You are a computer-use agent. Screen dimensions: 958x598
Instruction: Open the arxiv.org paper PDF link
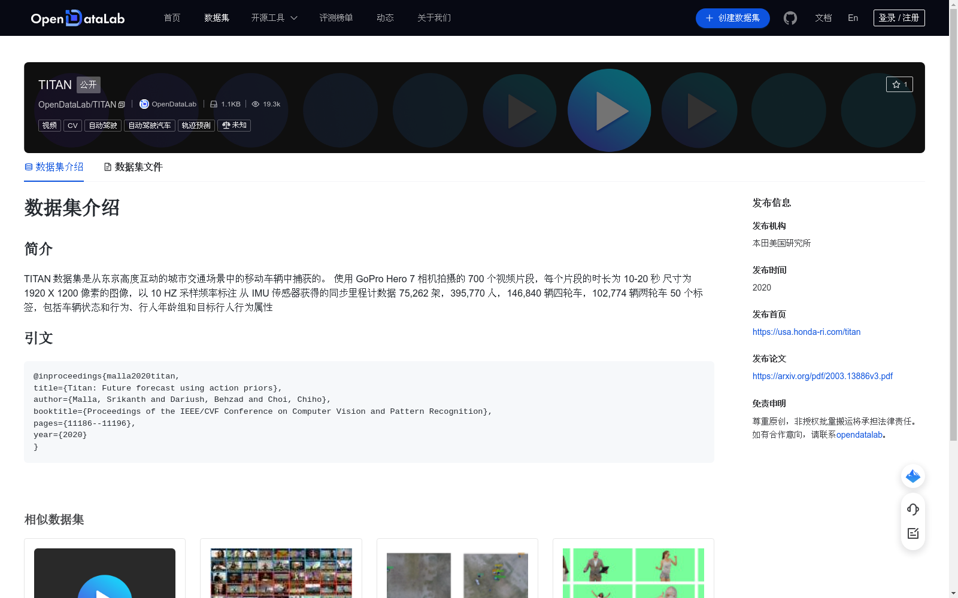[823, 376]
